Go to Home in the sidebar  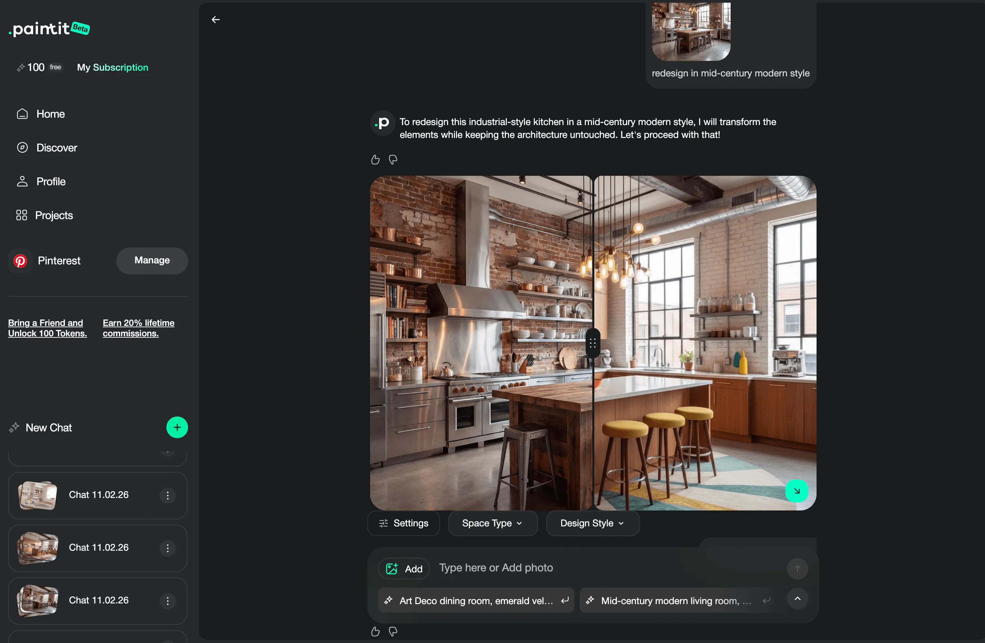[x=41, y=114]
